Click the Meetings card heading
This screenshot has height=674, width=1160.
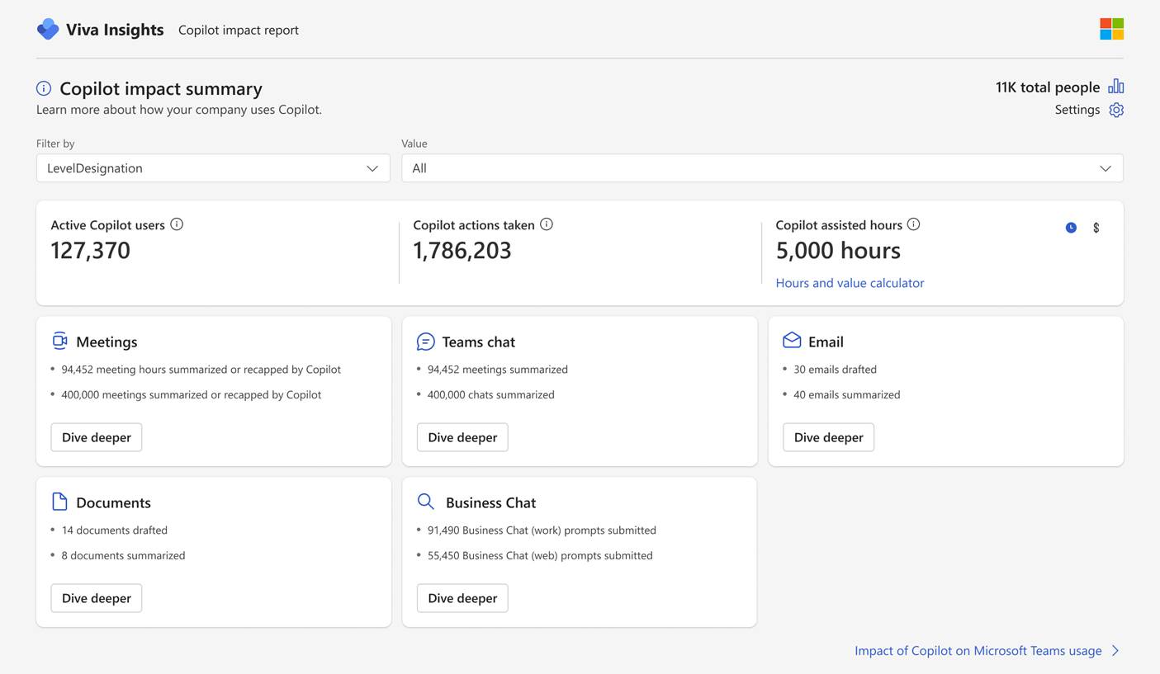pos(107,342)
